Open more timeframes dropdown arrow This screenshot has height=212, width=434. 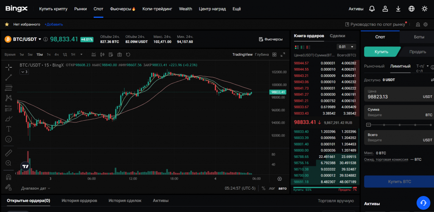[81, 54]
